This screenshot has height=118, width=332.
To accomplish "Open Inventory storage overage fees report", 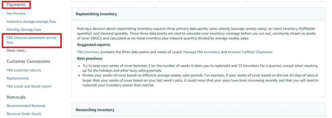I will click(31, 21).
